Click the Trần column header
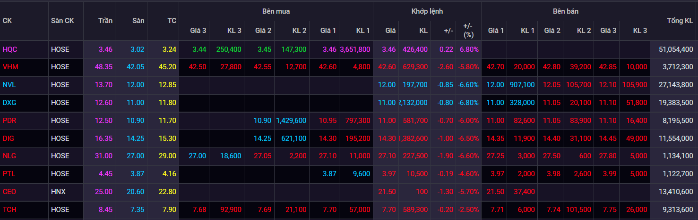 (x=105, y=21)
